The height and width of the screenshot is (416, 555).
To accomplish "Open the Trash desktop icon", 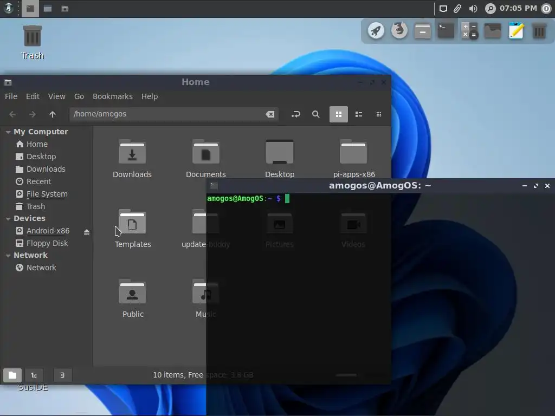I will pyautogui.click(x=33, y=42).
